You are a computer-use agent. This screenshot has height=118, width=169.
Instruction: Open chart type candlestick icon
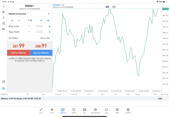pos(3,12)
